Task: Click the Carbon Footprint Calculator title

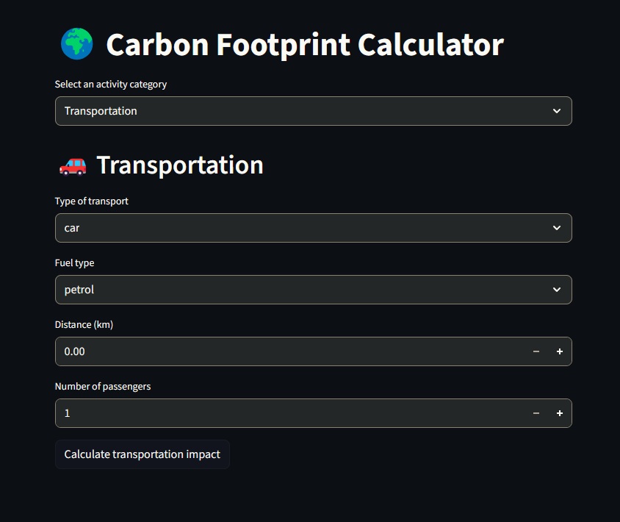Action: point(305,44)
